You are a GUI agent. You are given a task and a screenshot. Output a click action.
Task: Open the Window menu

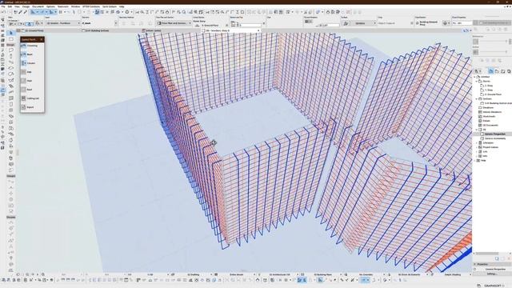click(75, 6)
